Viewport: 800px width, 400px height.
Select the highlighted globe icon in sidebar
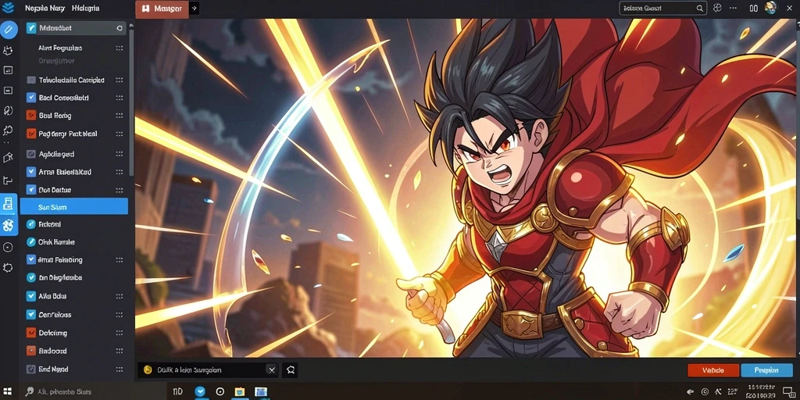coord(8,226)
